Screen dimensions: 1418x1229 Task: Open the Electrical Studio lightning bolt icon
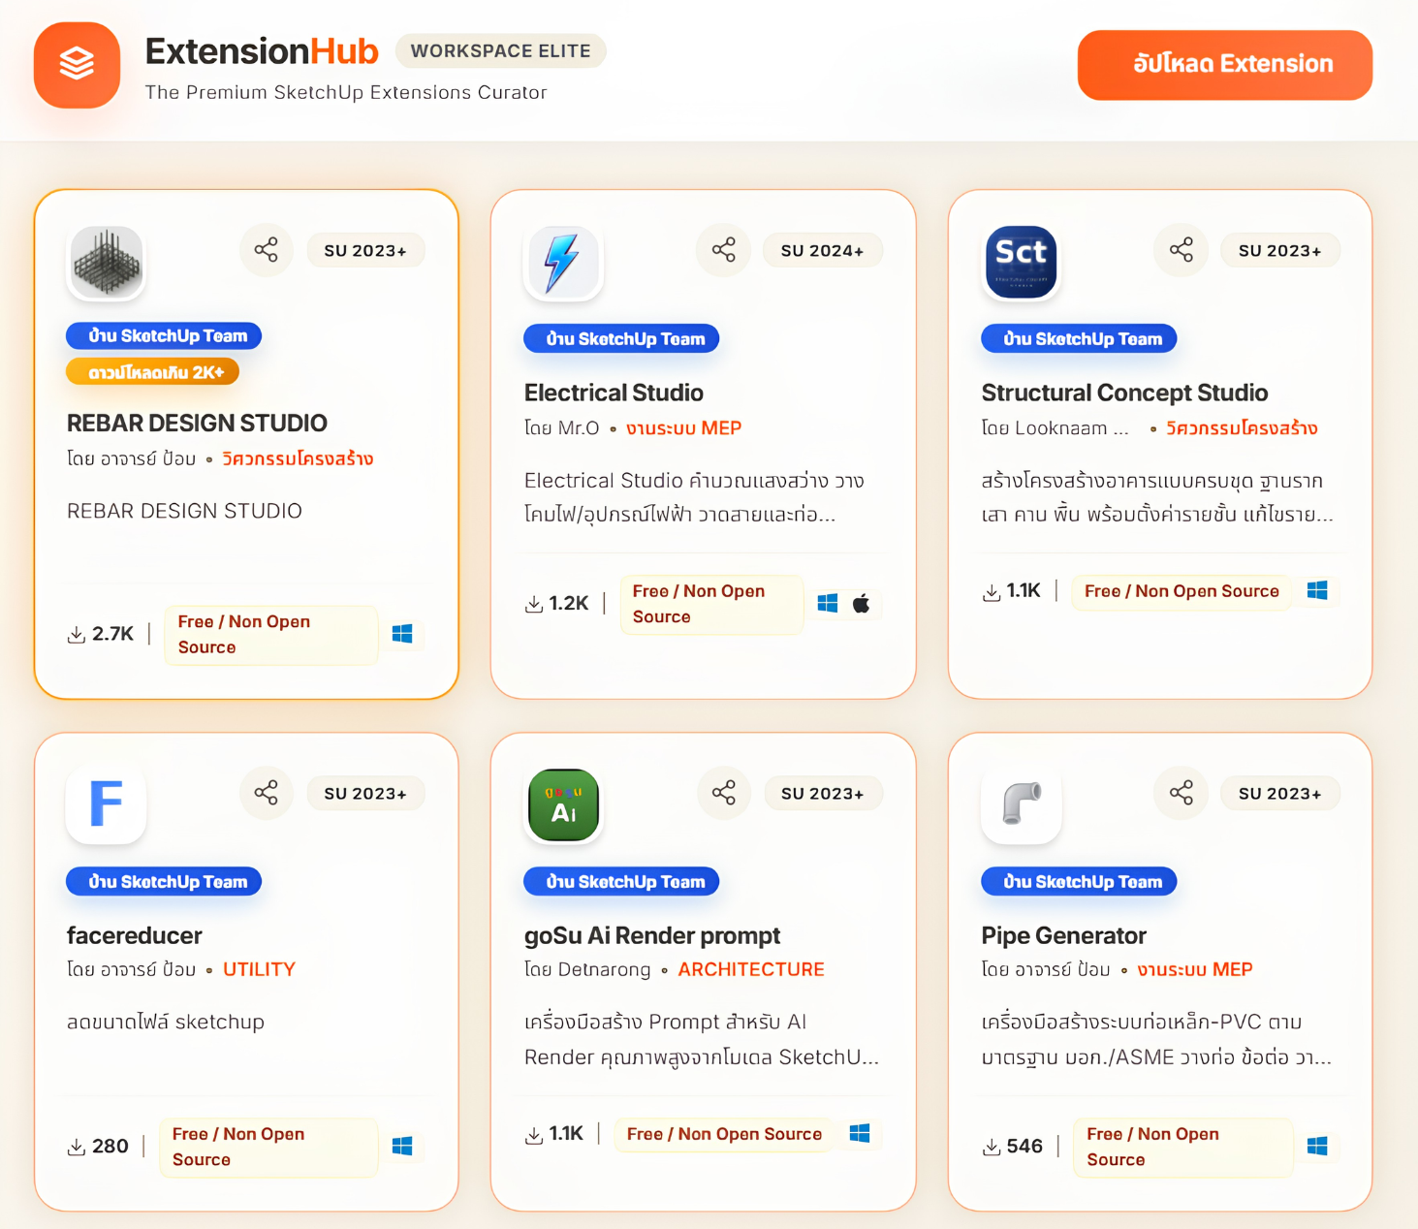coord(563,261)
